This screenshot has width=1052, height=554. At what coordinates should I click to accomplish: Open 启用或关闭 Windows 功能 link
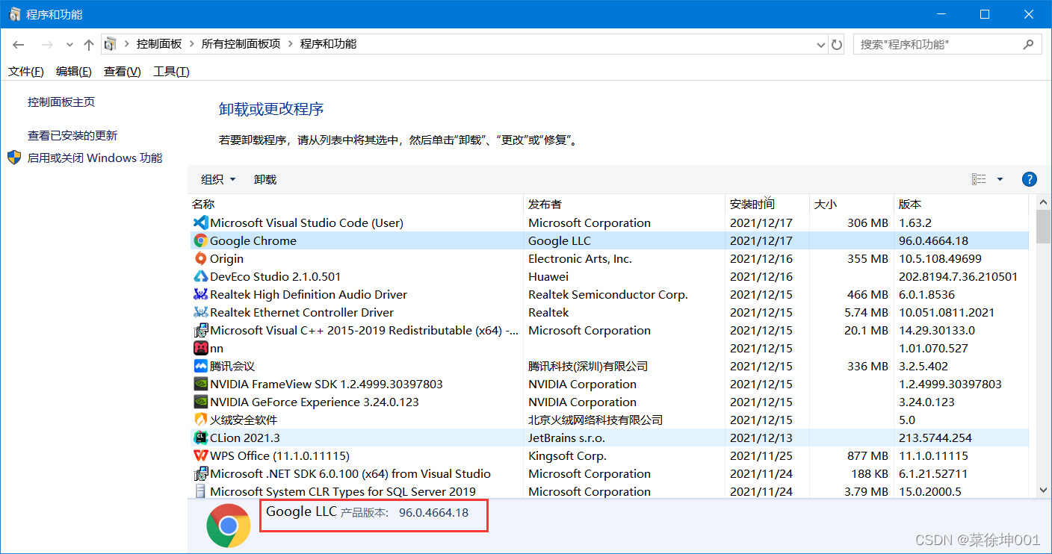click(95, 158)
